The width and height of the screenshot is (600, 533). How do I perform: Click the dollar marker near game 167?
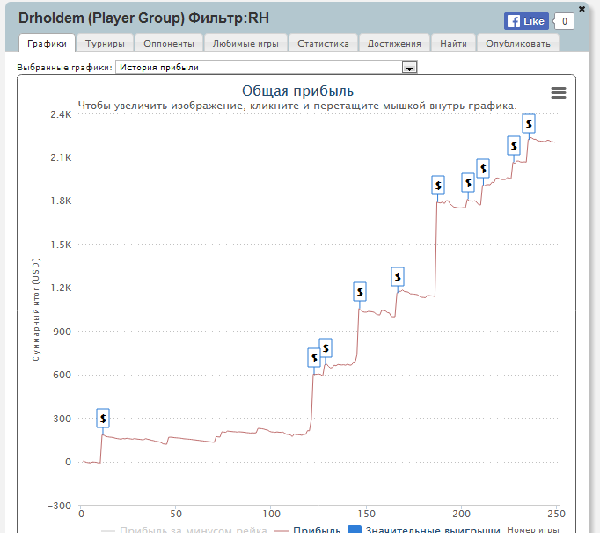tap(398, 277)
